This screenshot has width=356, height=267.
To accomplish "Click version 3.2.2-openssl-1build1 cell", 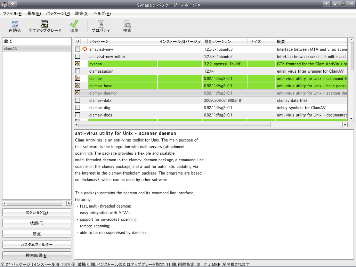I will [223, 64].
